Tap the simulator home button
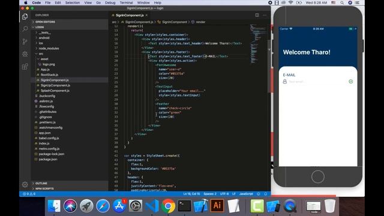 pos(317,176)
